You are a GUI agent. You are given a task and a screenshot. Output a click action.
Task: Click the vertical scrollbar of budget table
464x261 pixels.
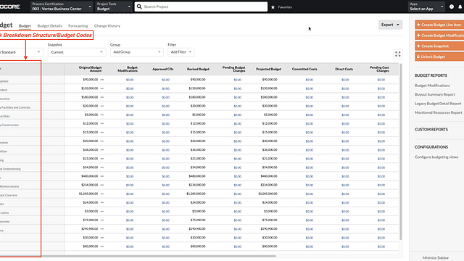(x=401, y=152)
